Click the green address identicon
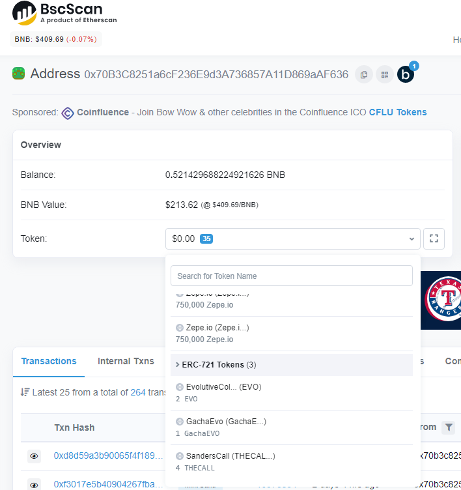The height and width of the screenshot is (490, 461). point(19,74)
